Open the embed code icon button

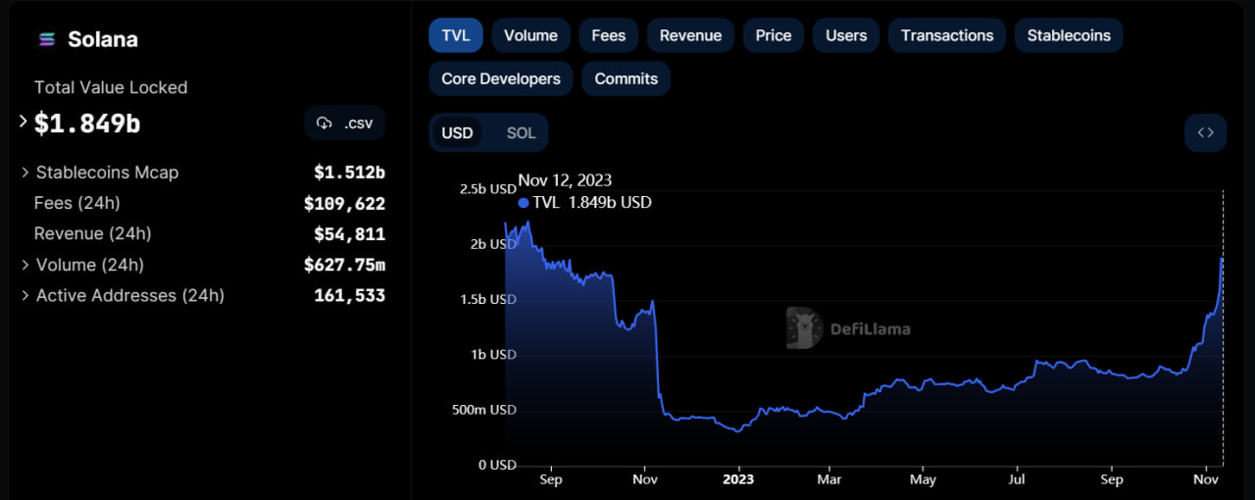click(x=1205, y=132)
